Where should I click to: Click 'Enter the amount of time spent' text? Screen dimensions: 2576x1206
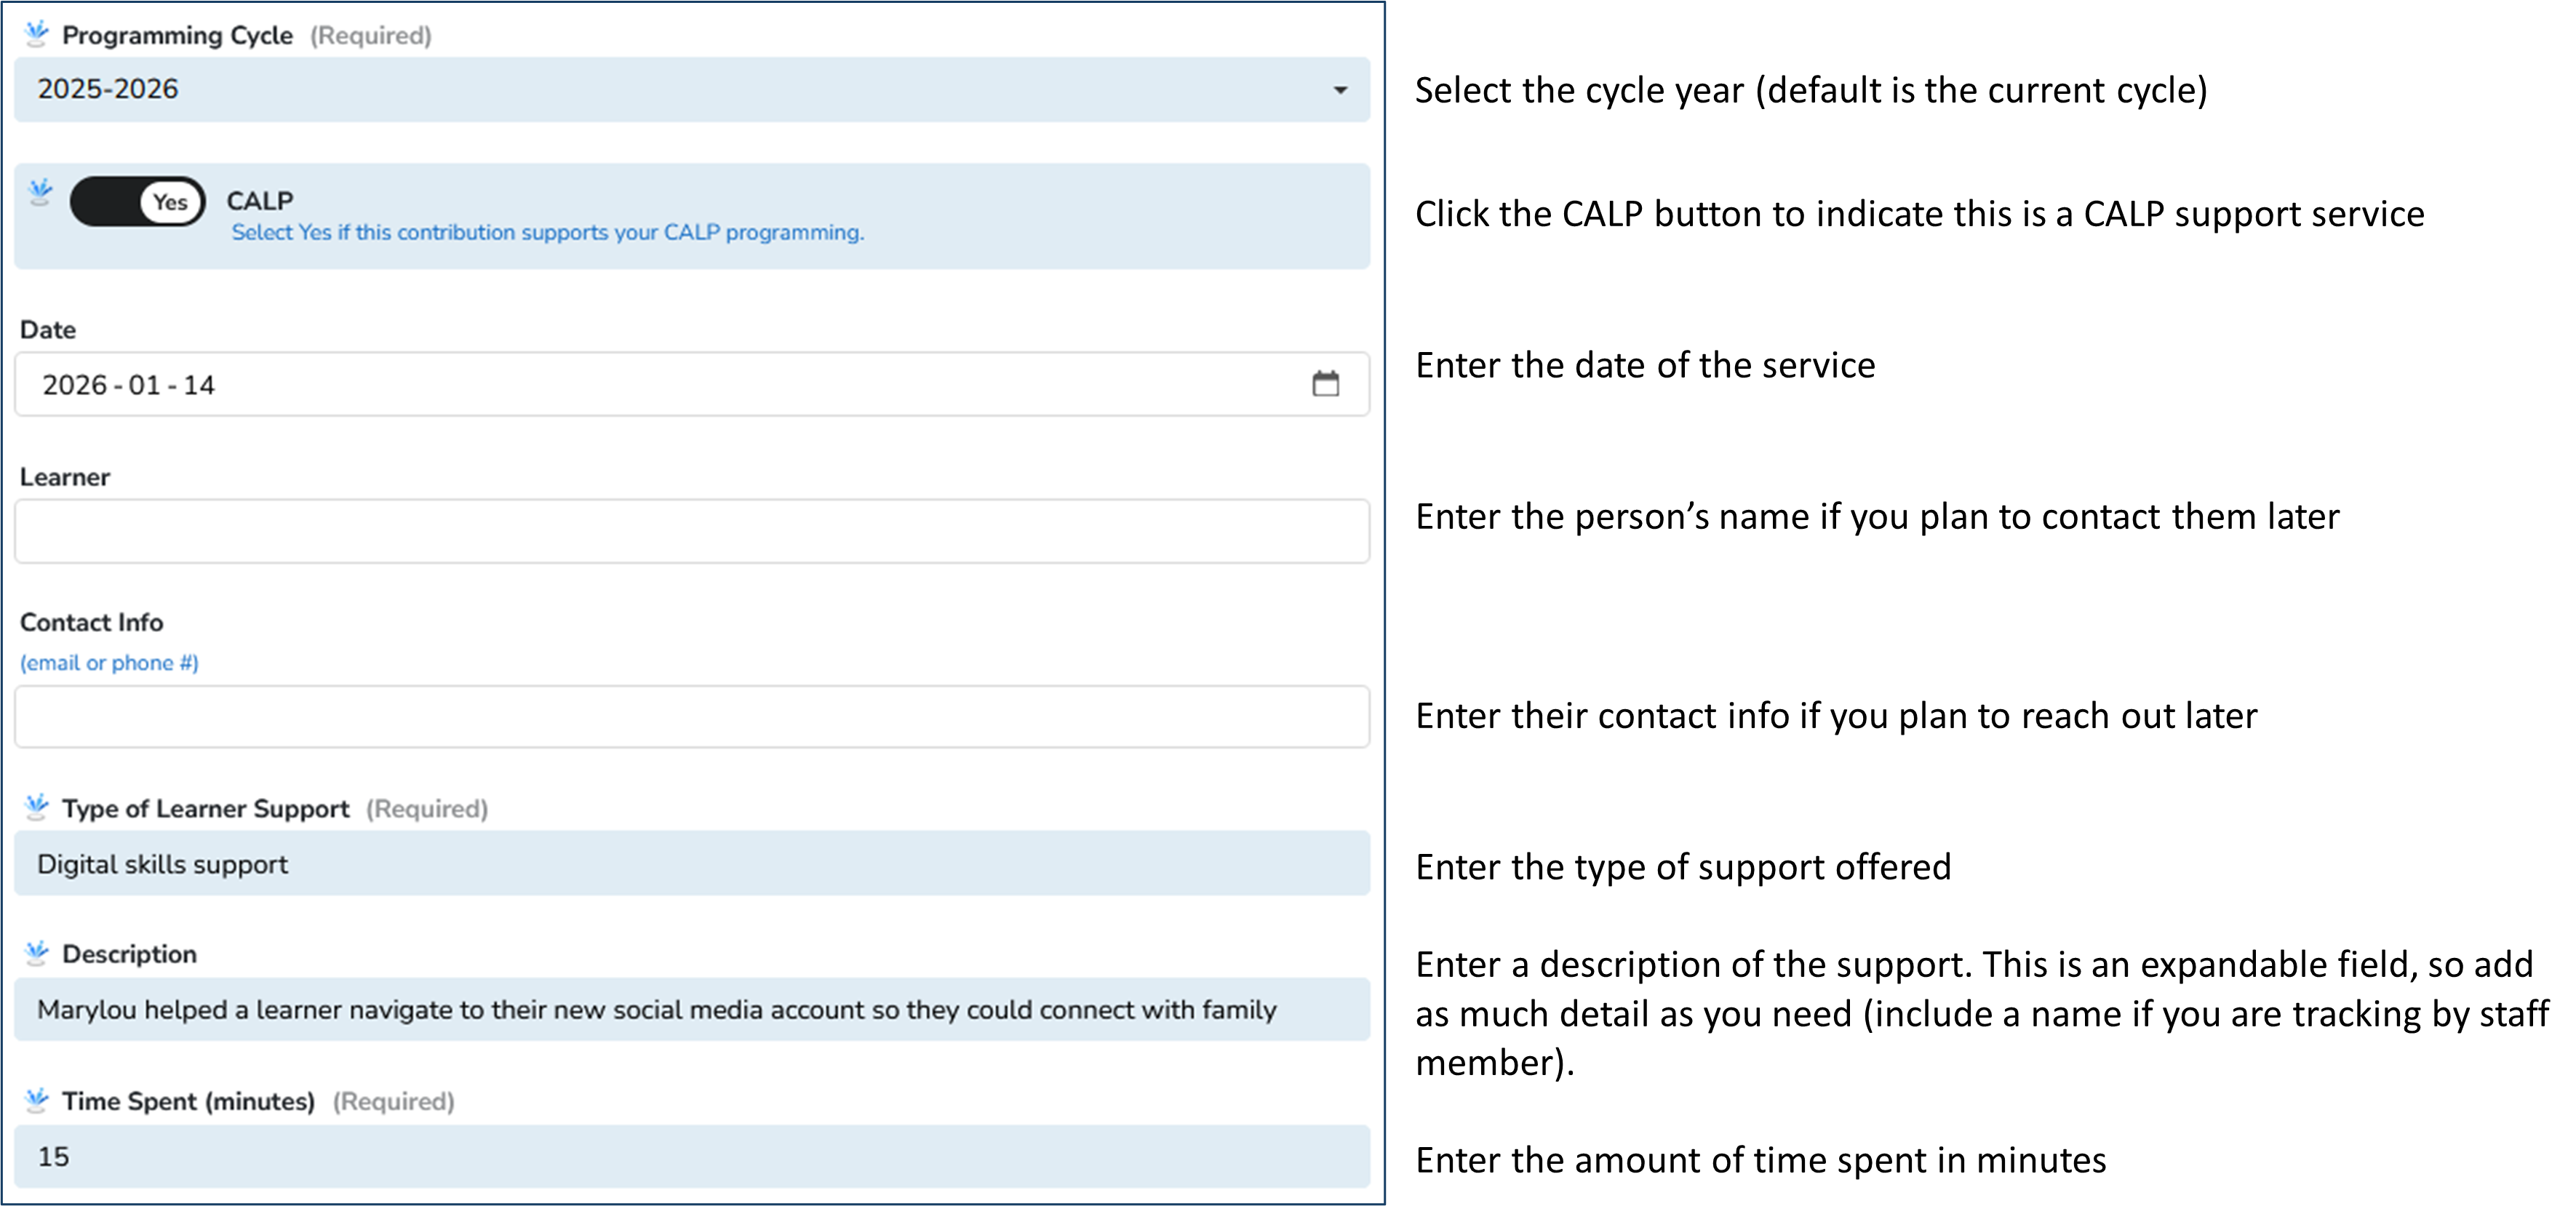(x=1760, y=1160)
